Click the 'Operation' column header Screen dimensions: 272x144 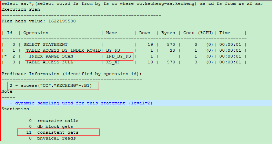point(36,33)
